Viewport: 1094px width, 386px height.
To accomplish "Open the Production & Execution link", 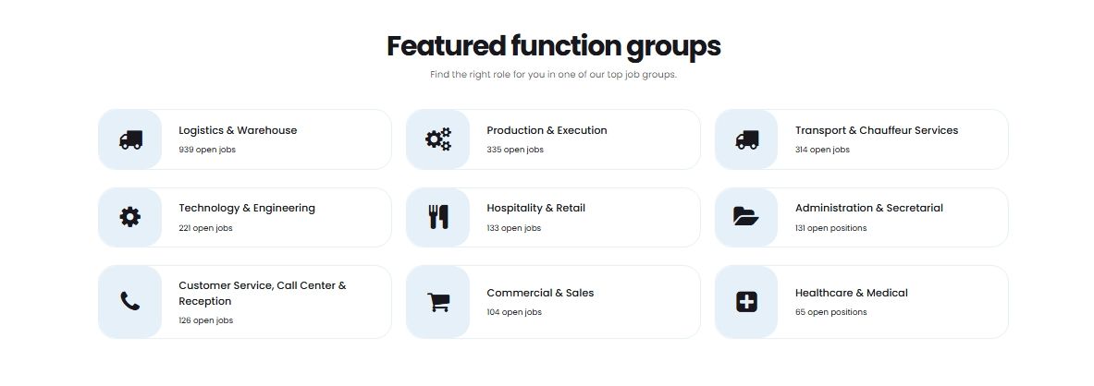I will [x=547, y=130].
